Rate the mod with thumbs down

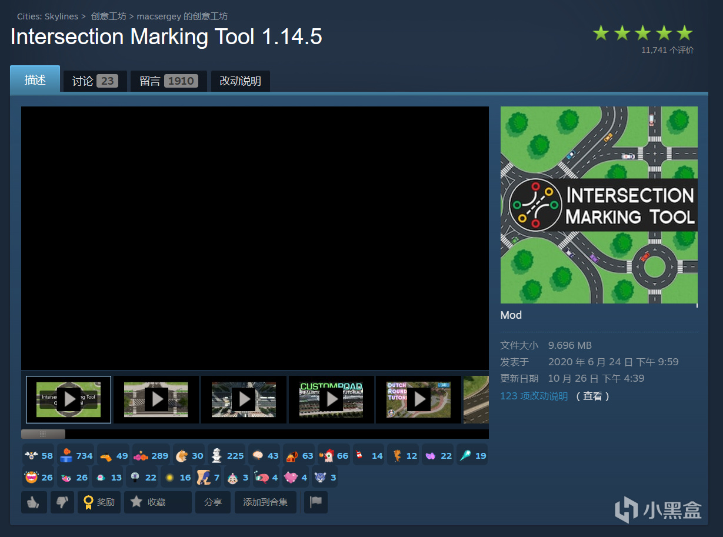[x=62, y=502]
